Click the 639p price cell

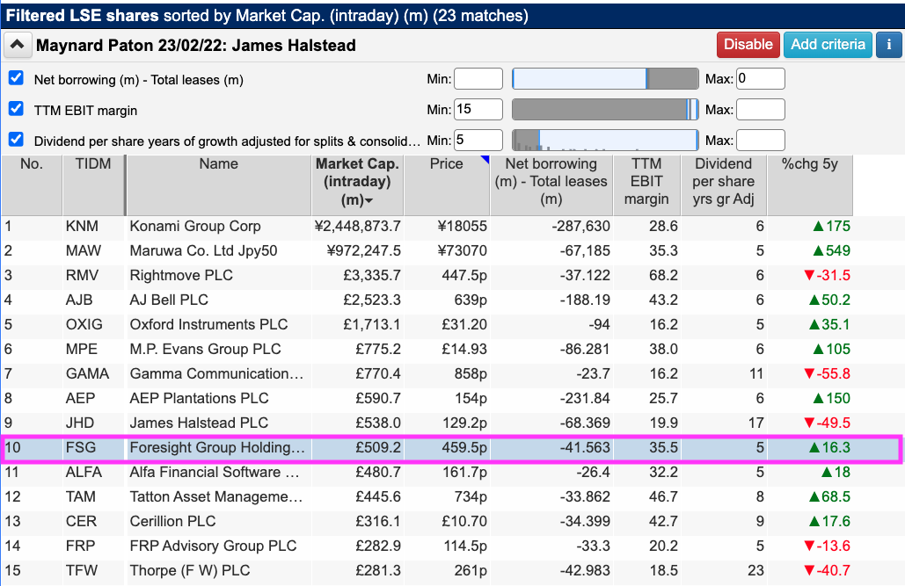click(446, 300)
